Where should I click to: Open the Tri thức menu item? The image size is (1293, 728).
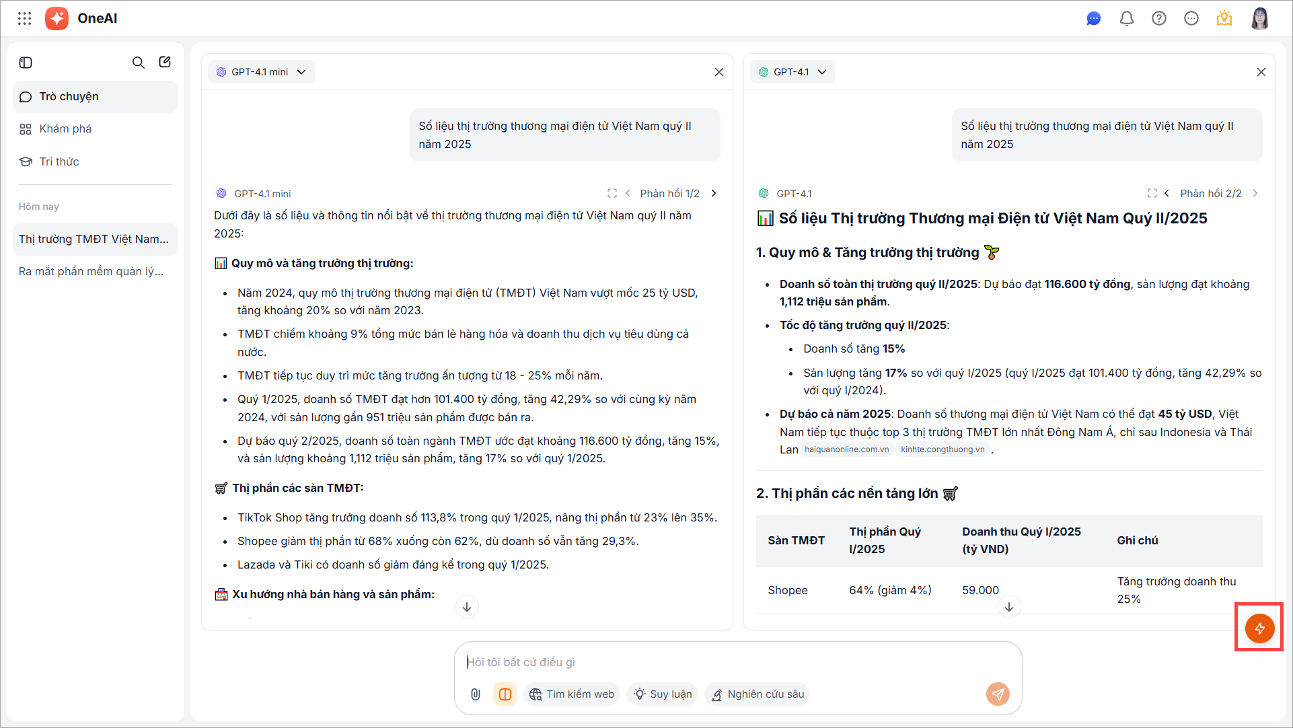coord(59,161)
